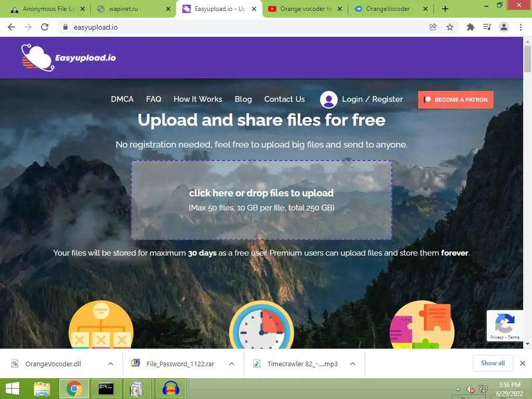Expand OrangeVocoder.dll download options

111,364
